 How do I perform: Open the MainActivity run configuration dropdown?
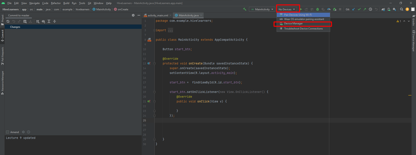[262, 9]
